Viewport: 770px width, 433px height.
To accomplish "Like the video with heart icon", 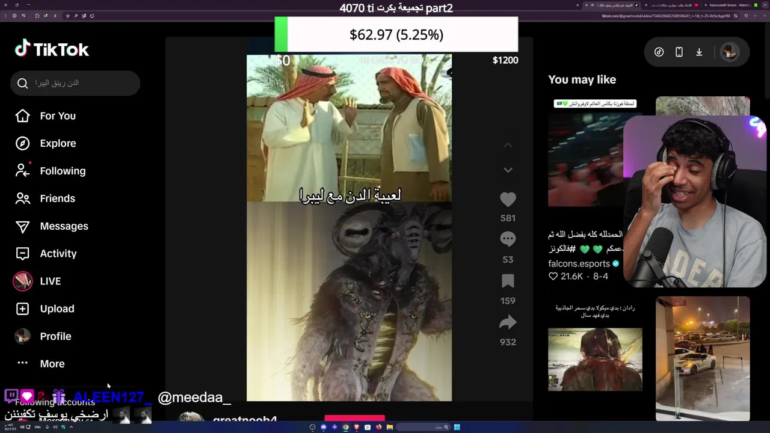I will 508,200.
